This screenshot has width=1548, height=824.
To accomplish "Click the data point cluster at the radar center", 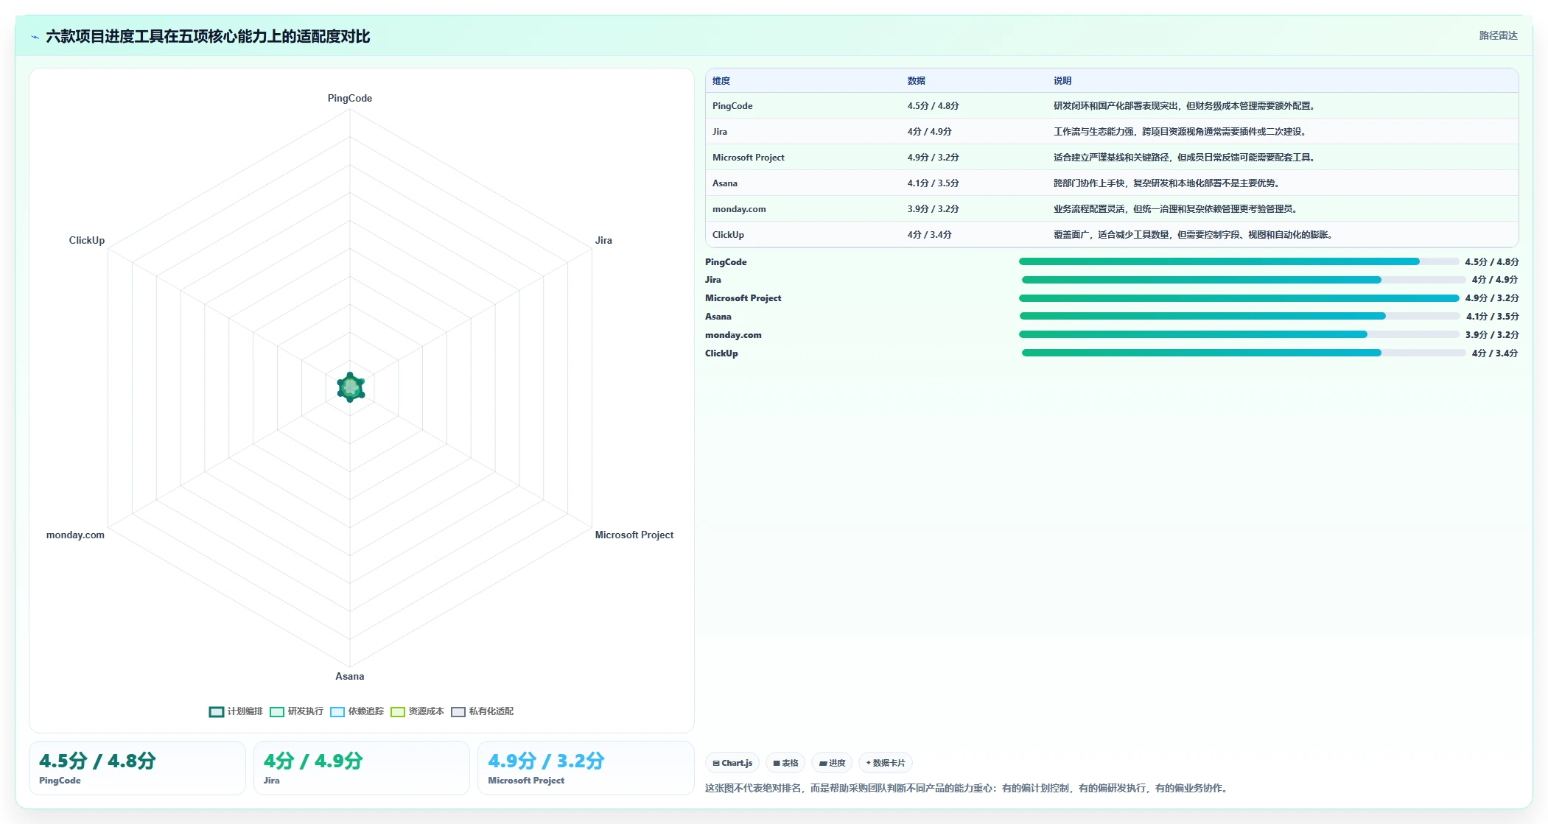I will pyautogui.click(x=351, y=387).
